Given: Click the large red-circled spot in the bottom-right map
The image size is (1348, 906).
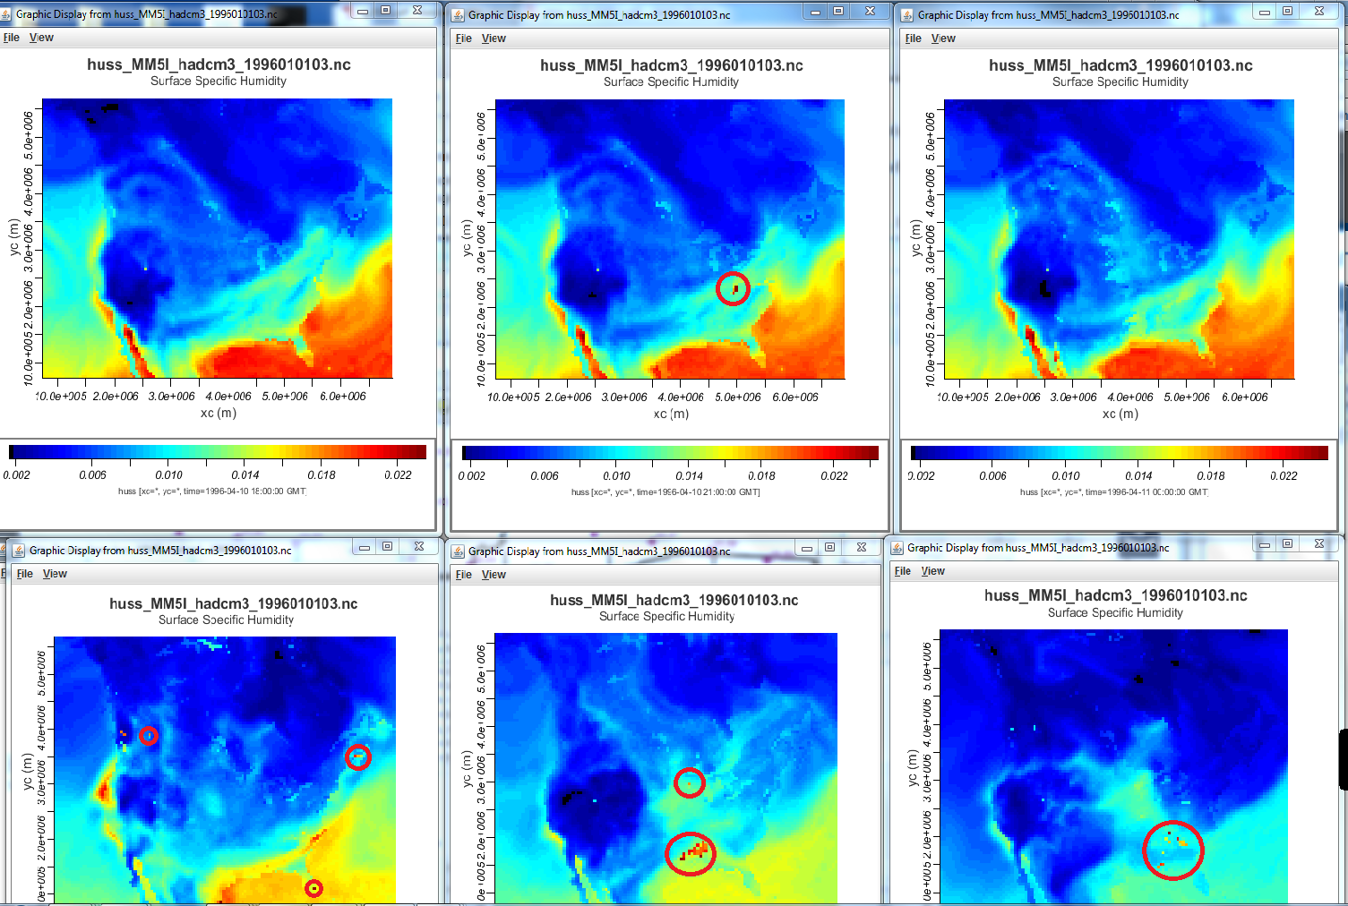Looking at the screenshot, I should (1172, 850).
